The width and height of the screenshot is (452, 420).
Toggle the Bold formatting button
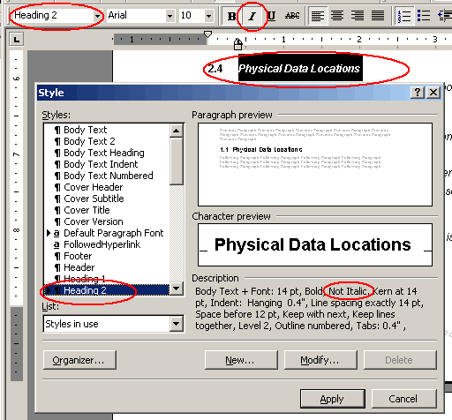tap(231, 16)
